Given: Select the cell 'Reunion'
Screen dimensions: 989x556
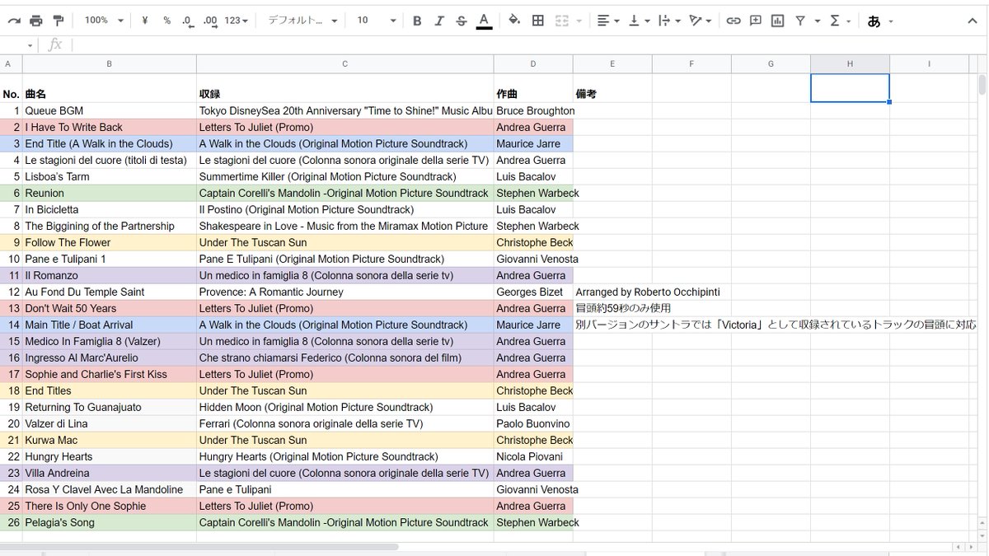Looking at the screenshot, I should tap(110, 193).
